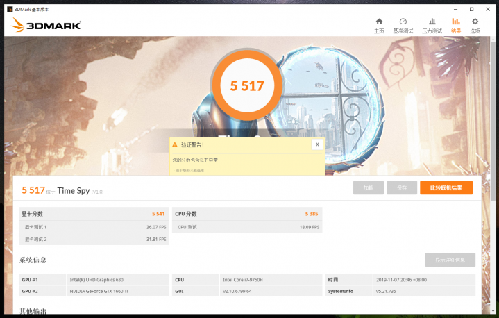Click the scrollbar down arrow
499x318 pixels.
pos(493,310)
